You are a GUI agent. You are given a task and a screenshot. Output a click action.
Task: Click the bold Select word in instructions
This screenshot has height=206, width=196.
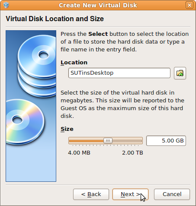click(98, 34)
